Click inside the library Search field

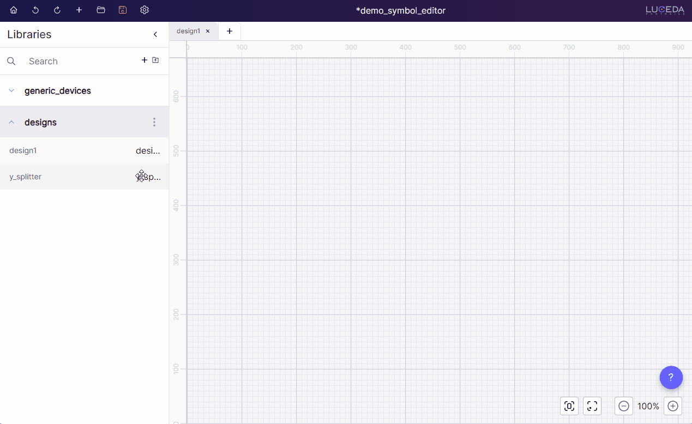tap(76, 61)
